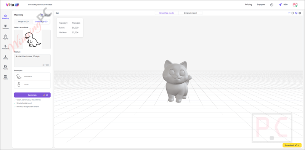Open the Modeling section in the sidebar
Viewport: 305px width, 150px height.
[5, 17]
